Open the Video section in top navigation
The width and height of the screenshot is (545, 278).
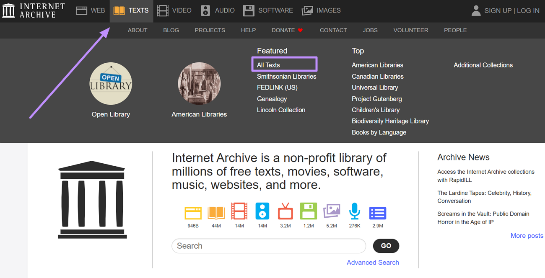pyautogui.click(x=174, y=10)
